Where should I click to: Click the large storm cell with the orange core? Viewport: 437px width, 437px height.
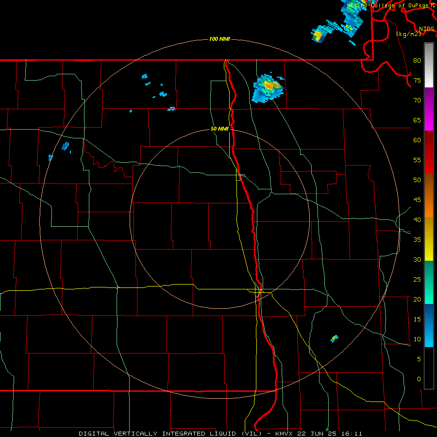[268, 88]
